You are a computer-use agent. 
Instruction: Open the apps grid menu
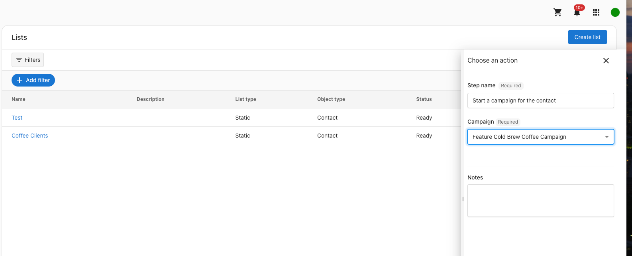tap(596, 12)
